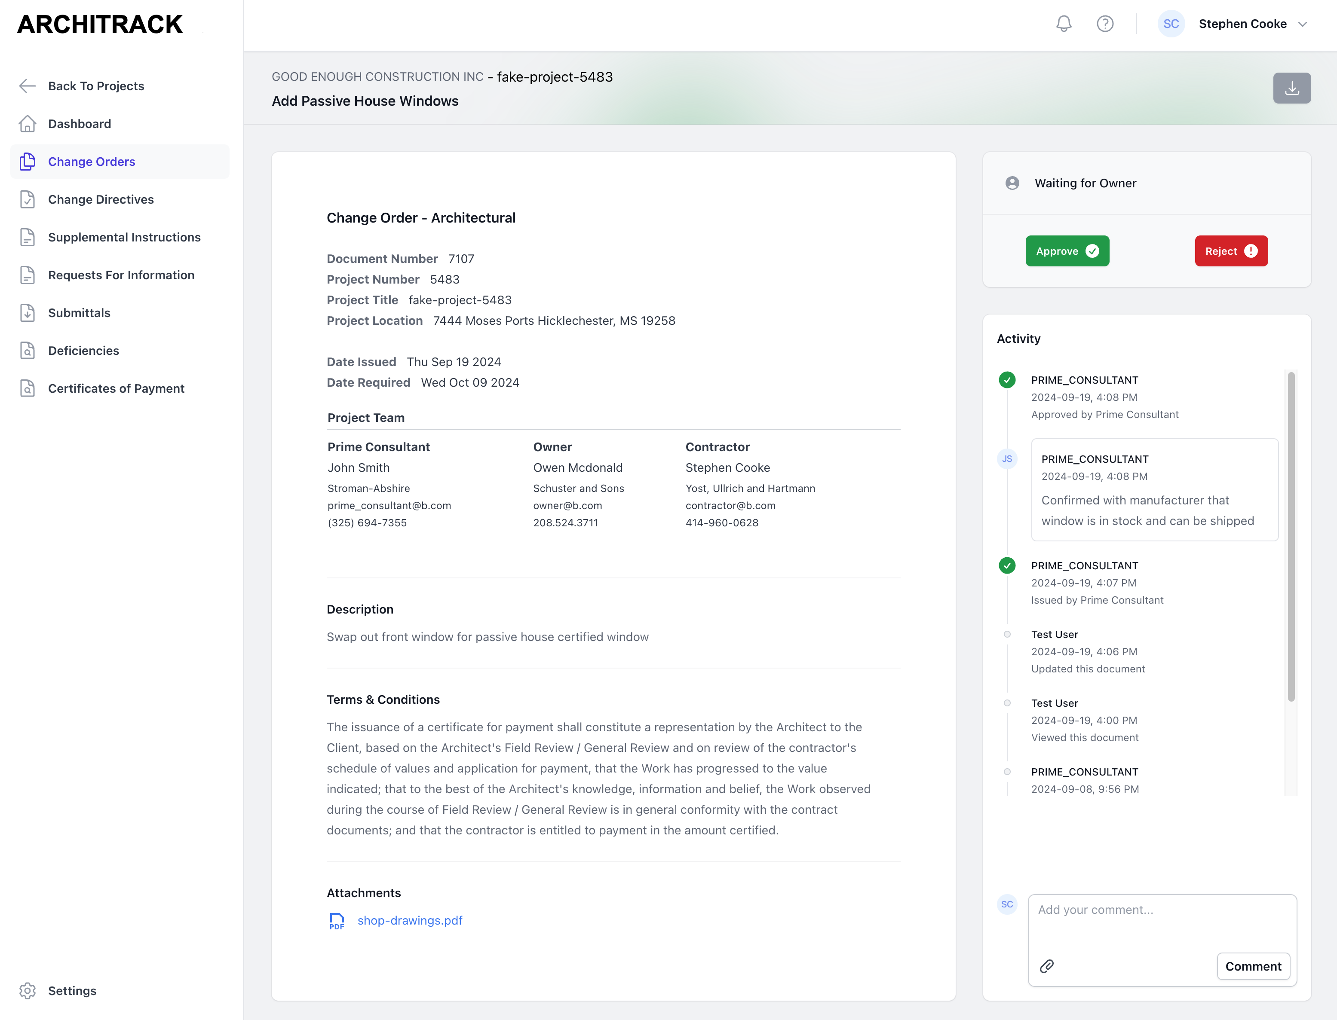This screenshot has width=1337, height=1020.
Task: Approve the change order
Action: 1067,251
